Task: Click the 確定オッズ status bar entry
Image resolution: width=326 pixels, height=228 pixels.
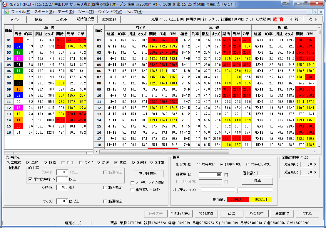Action: click(x=73, y=223)
